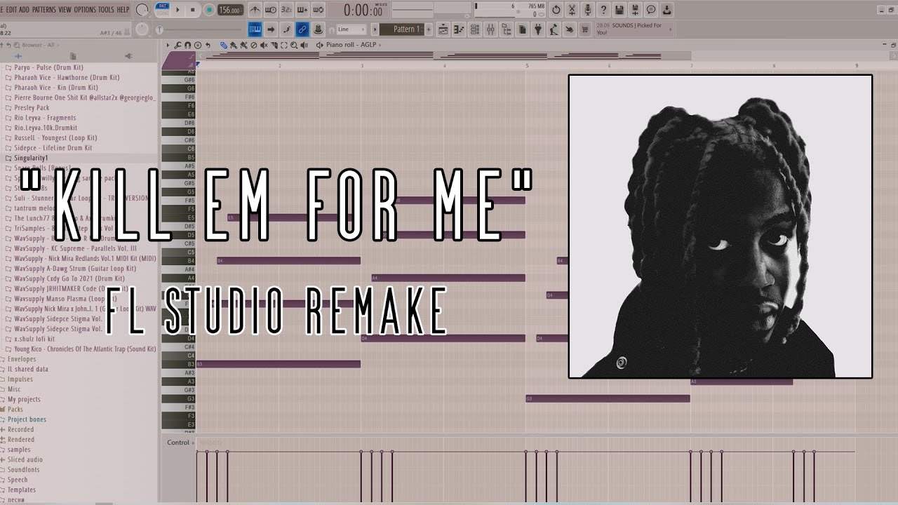Viewport: 898px width, 505px height.
Task: Expand the Project bones folder
Action: tap(27, 419)
